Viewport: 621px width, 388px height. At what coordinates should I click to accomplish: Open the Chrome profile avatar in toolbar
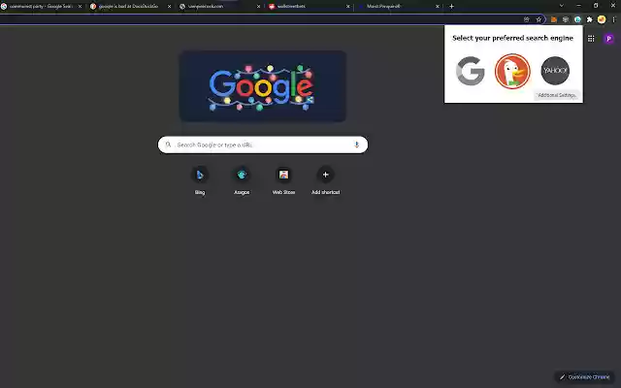[602, 19]
